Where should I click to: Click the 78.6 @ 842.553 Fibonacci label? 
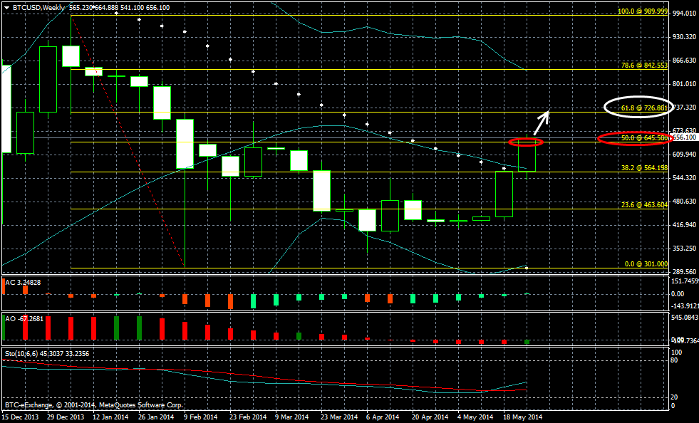point(642,65)
